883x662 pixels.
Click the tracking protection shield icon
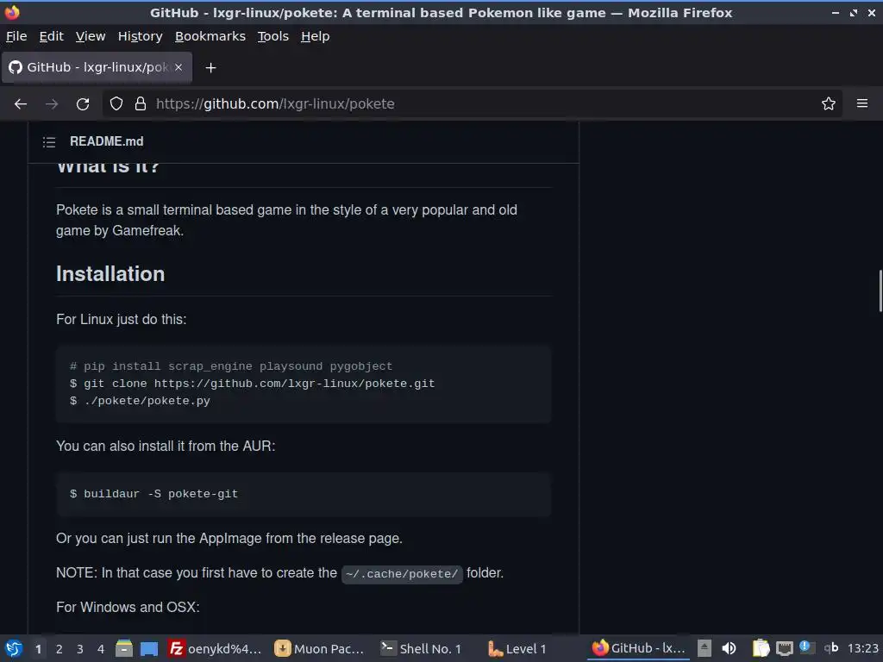click(x=116, y=103)
